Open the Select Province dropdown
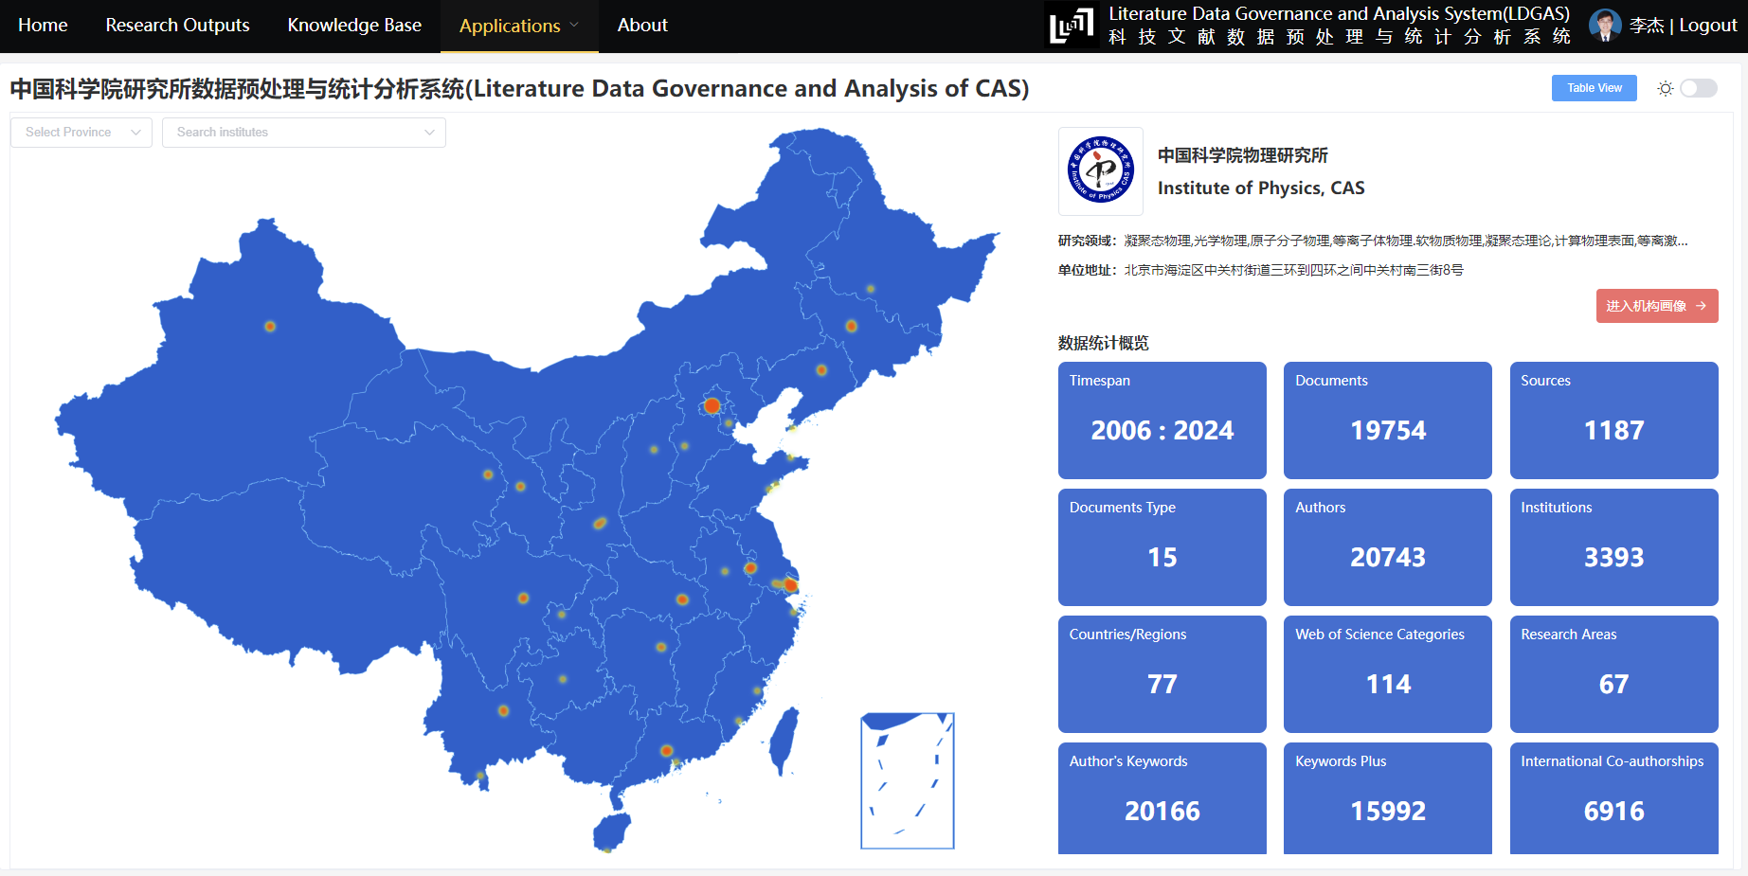The image size is (1748, 876). point(81,133)
